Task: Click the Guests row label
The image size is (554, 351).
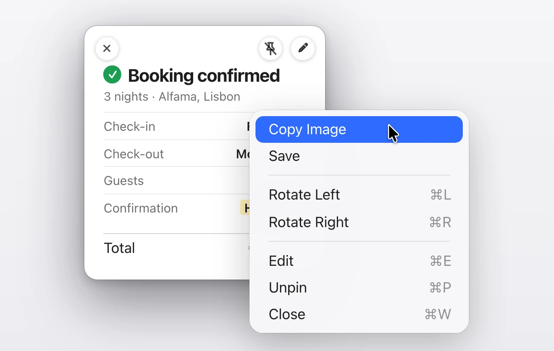Action: pyautogui.click(x=124, y=181)
